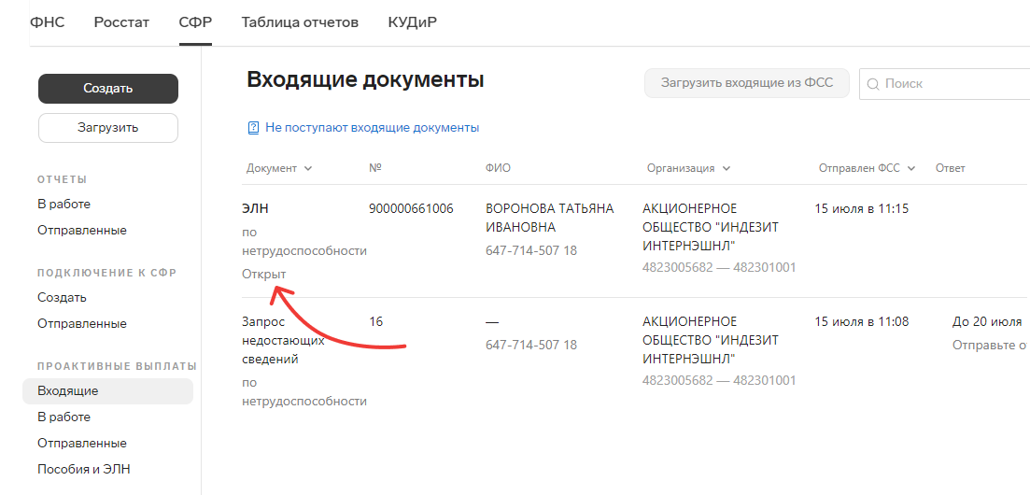Open Отправленные under Подключение к СФР

pyautogui.click(x=82, y=324)
